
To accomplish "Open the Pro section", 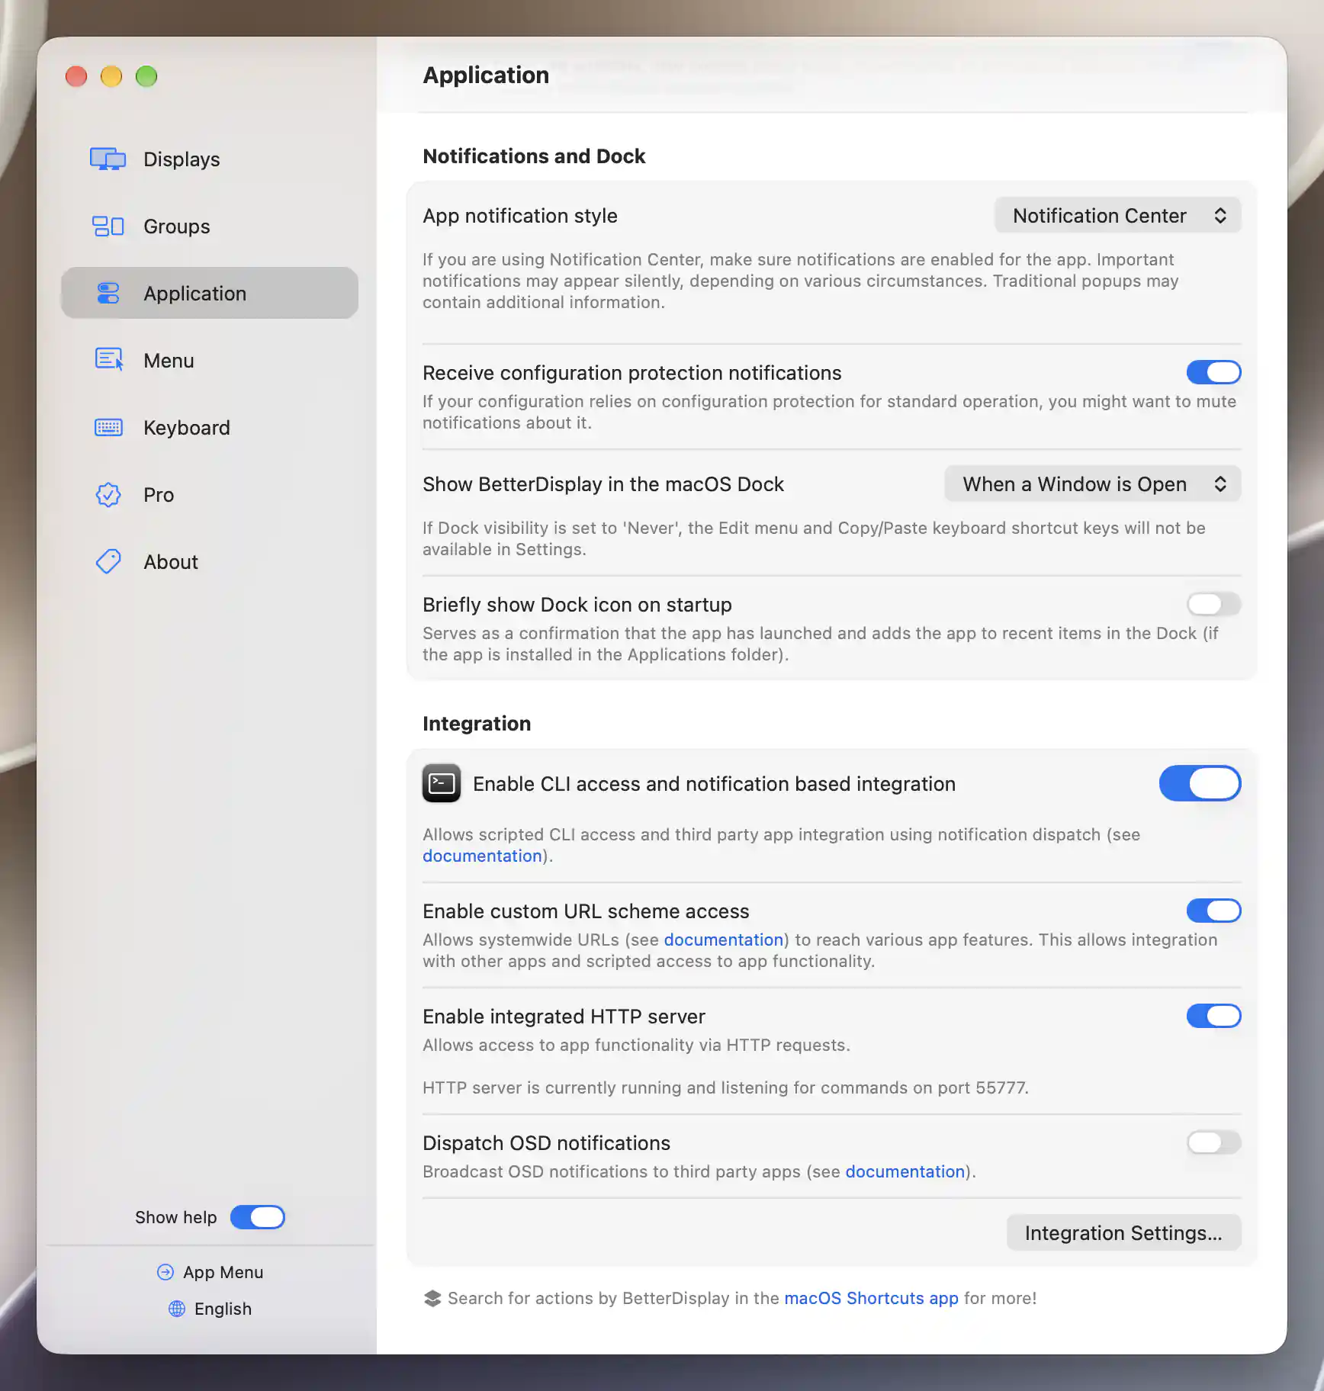I will 210,495.
